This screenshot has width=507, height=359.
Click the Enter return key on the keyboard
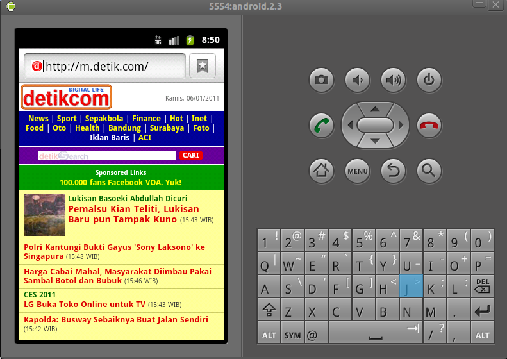(x=483, y=310)
